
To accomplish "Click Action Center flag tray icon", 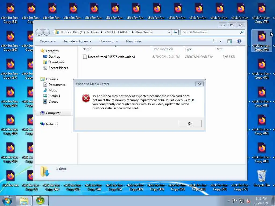I will [x=235, y=201].
